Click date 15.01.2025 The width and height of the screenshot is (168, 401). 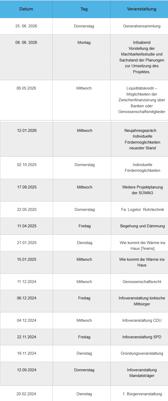pyautogui.click(x=27, y=259)
